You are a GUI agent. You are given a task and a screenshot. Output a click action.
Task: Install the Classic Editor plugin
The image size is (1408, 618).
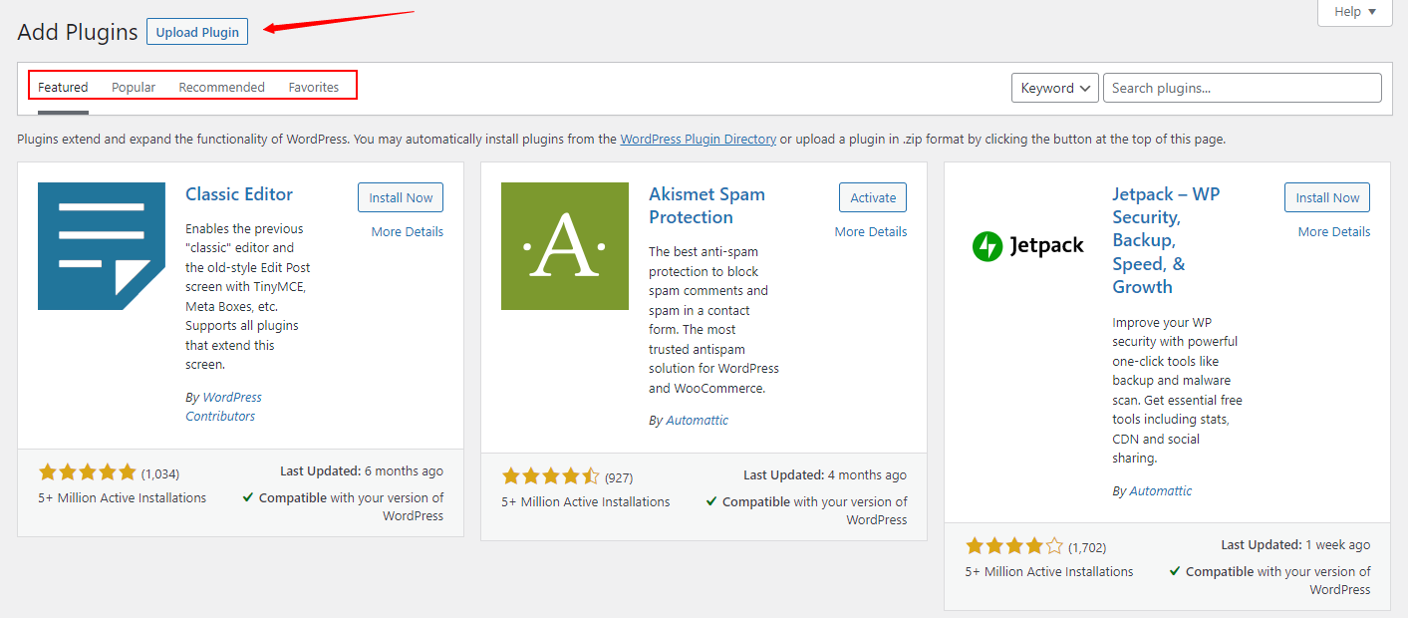tap(401, 197)
